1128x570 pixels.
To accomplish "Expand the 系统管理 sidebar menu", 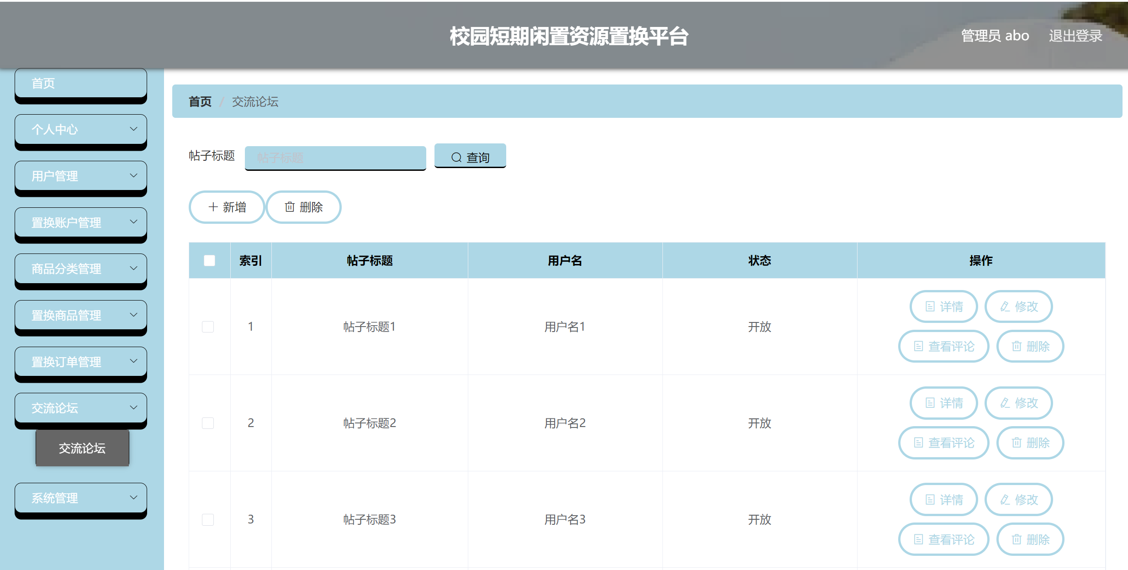I will click(x=81, y=498).
